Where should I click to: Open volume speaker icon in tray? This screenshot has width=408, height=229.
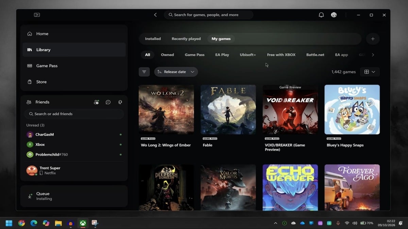click(x=355, y=223)
